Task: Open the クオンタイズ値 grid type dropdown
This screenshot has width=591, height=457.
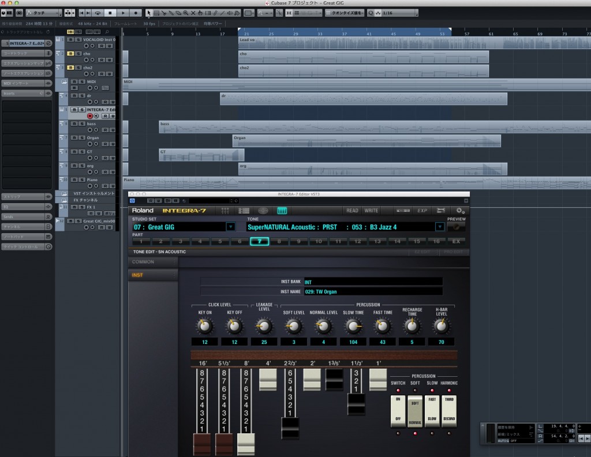Action: (345, 13)
